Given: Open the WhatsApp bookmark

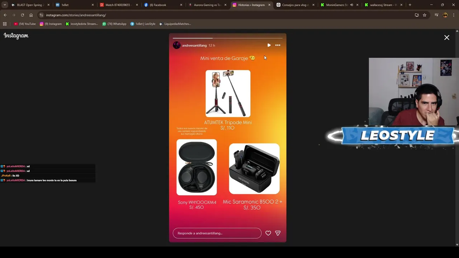Looking at the screenshot, I should pyautogui.click(x=114, y=24).
